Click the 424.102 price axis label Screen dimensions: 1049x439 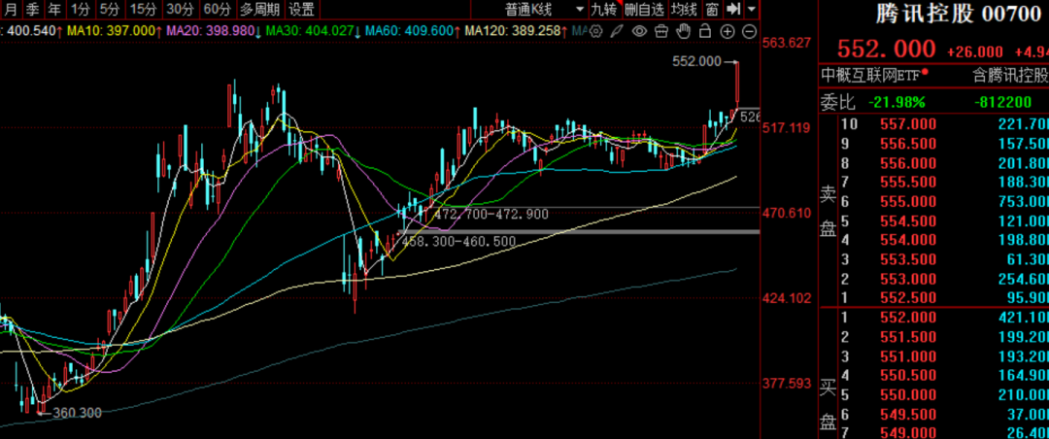pyautogui.click(x=787, y=298)
